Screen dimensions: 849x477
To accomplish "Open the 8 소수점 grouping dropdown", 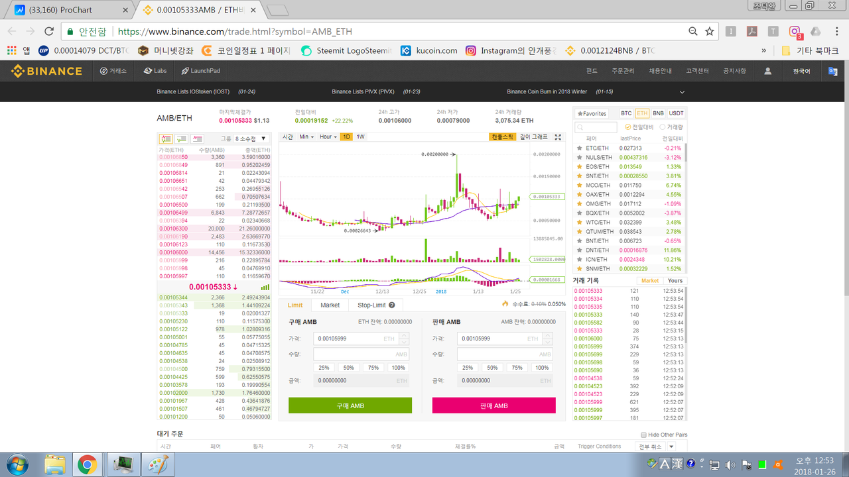I will coord(252,138).
